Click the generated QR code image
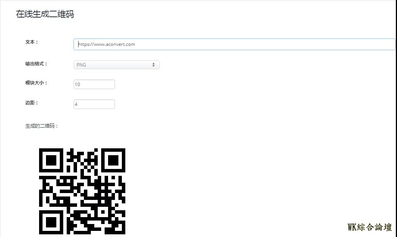 82,191
